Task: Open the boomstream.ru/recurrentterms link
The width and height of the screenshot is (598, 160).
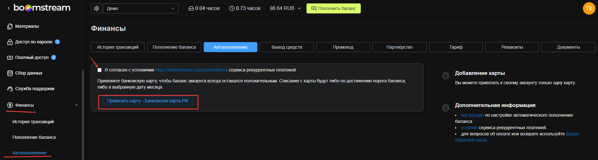Action: pos(191,70)
